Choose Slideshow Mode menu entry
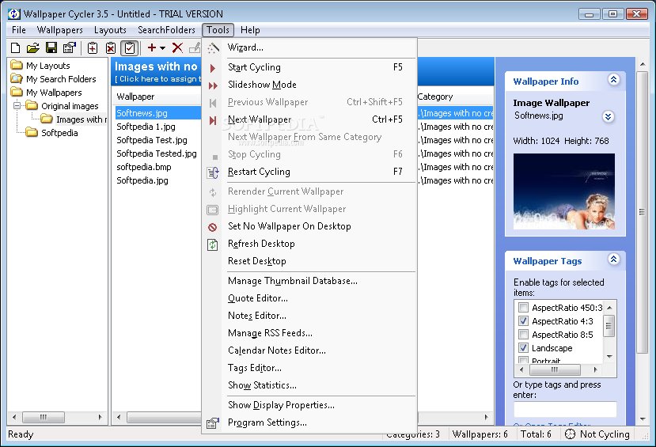The image size is (656, 447). [x=309, y=85]
